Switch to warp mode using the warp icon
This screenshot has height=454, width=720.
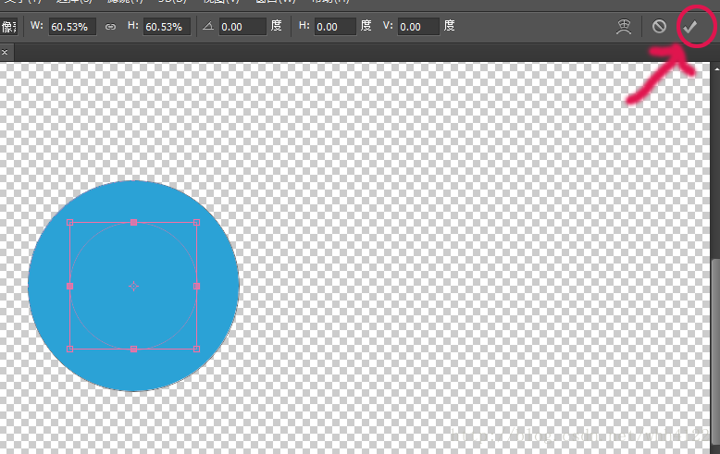coord(624,27)
